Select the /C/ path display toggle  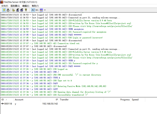[x=33, y=10]
